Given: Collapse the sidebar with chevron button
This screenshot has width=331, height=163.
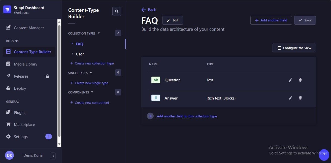Looking at the screenshot, I should click(53, 156).
